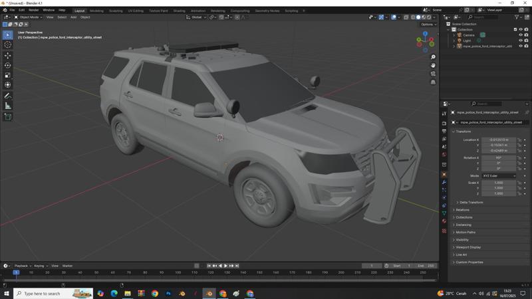Hide the Camera object in viewport
Image resolution: width=532 pixels, height=299 pixels.
click(x=521, y=35)
